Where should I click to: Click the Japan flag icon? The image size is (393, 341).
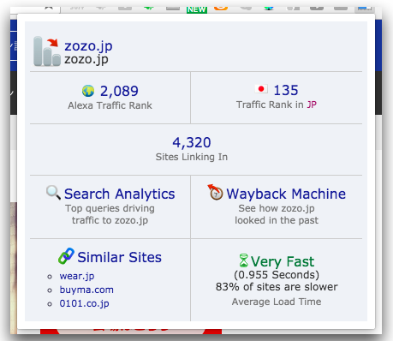261,89
